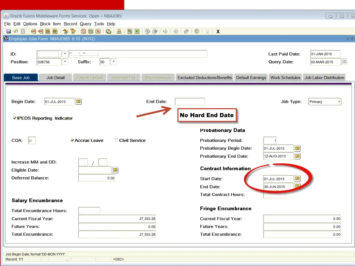Click the Enter Query toolbar icon
The height and width of the screenshot is (266, 355).
(x=83, y=32)
